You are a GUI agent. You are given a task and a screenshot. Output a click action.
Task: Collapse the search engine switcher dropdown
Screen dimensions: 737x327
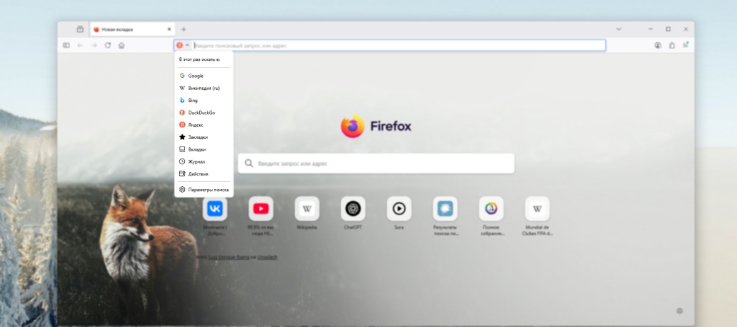[x=183, y=45]
